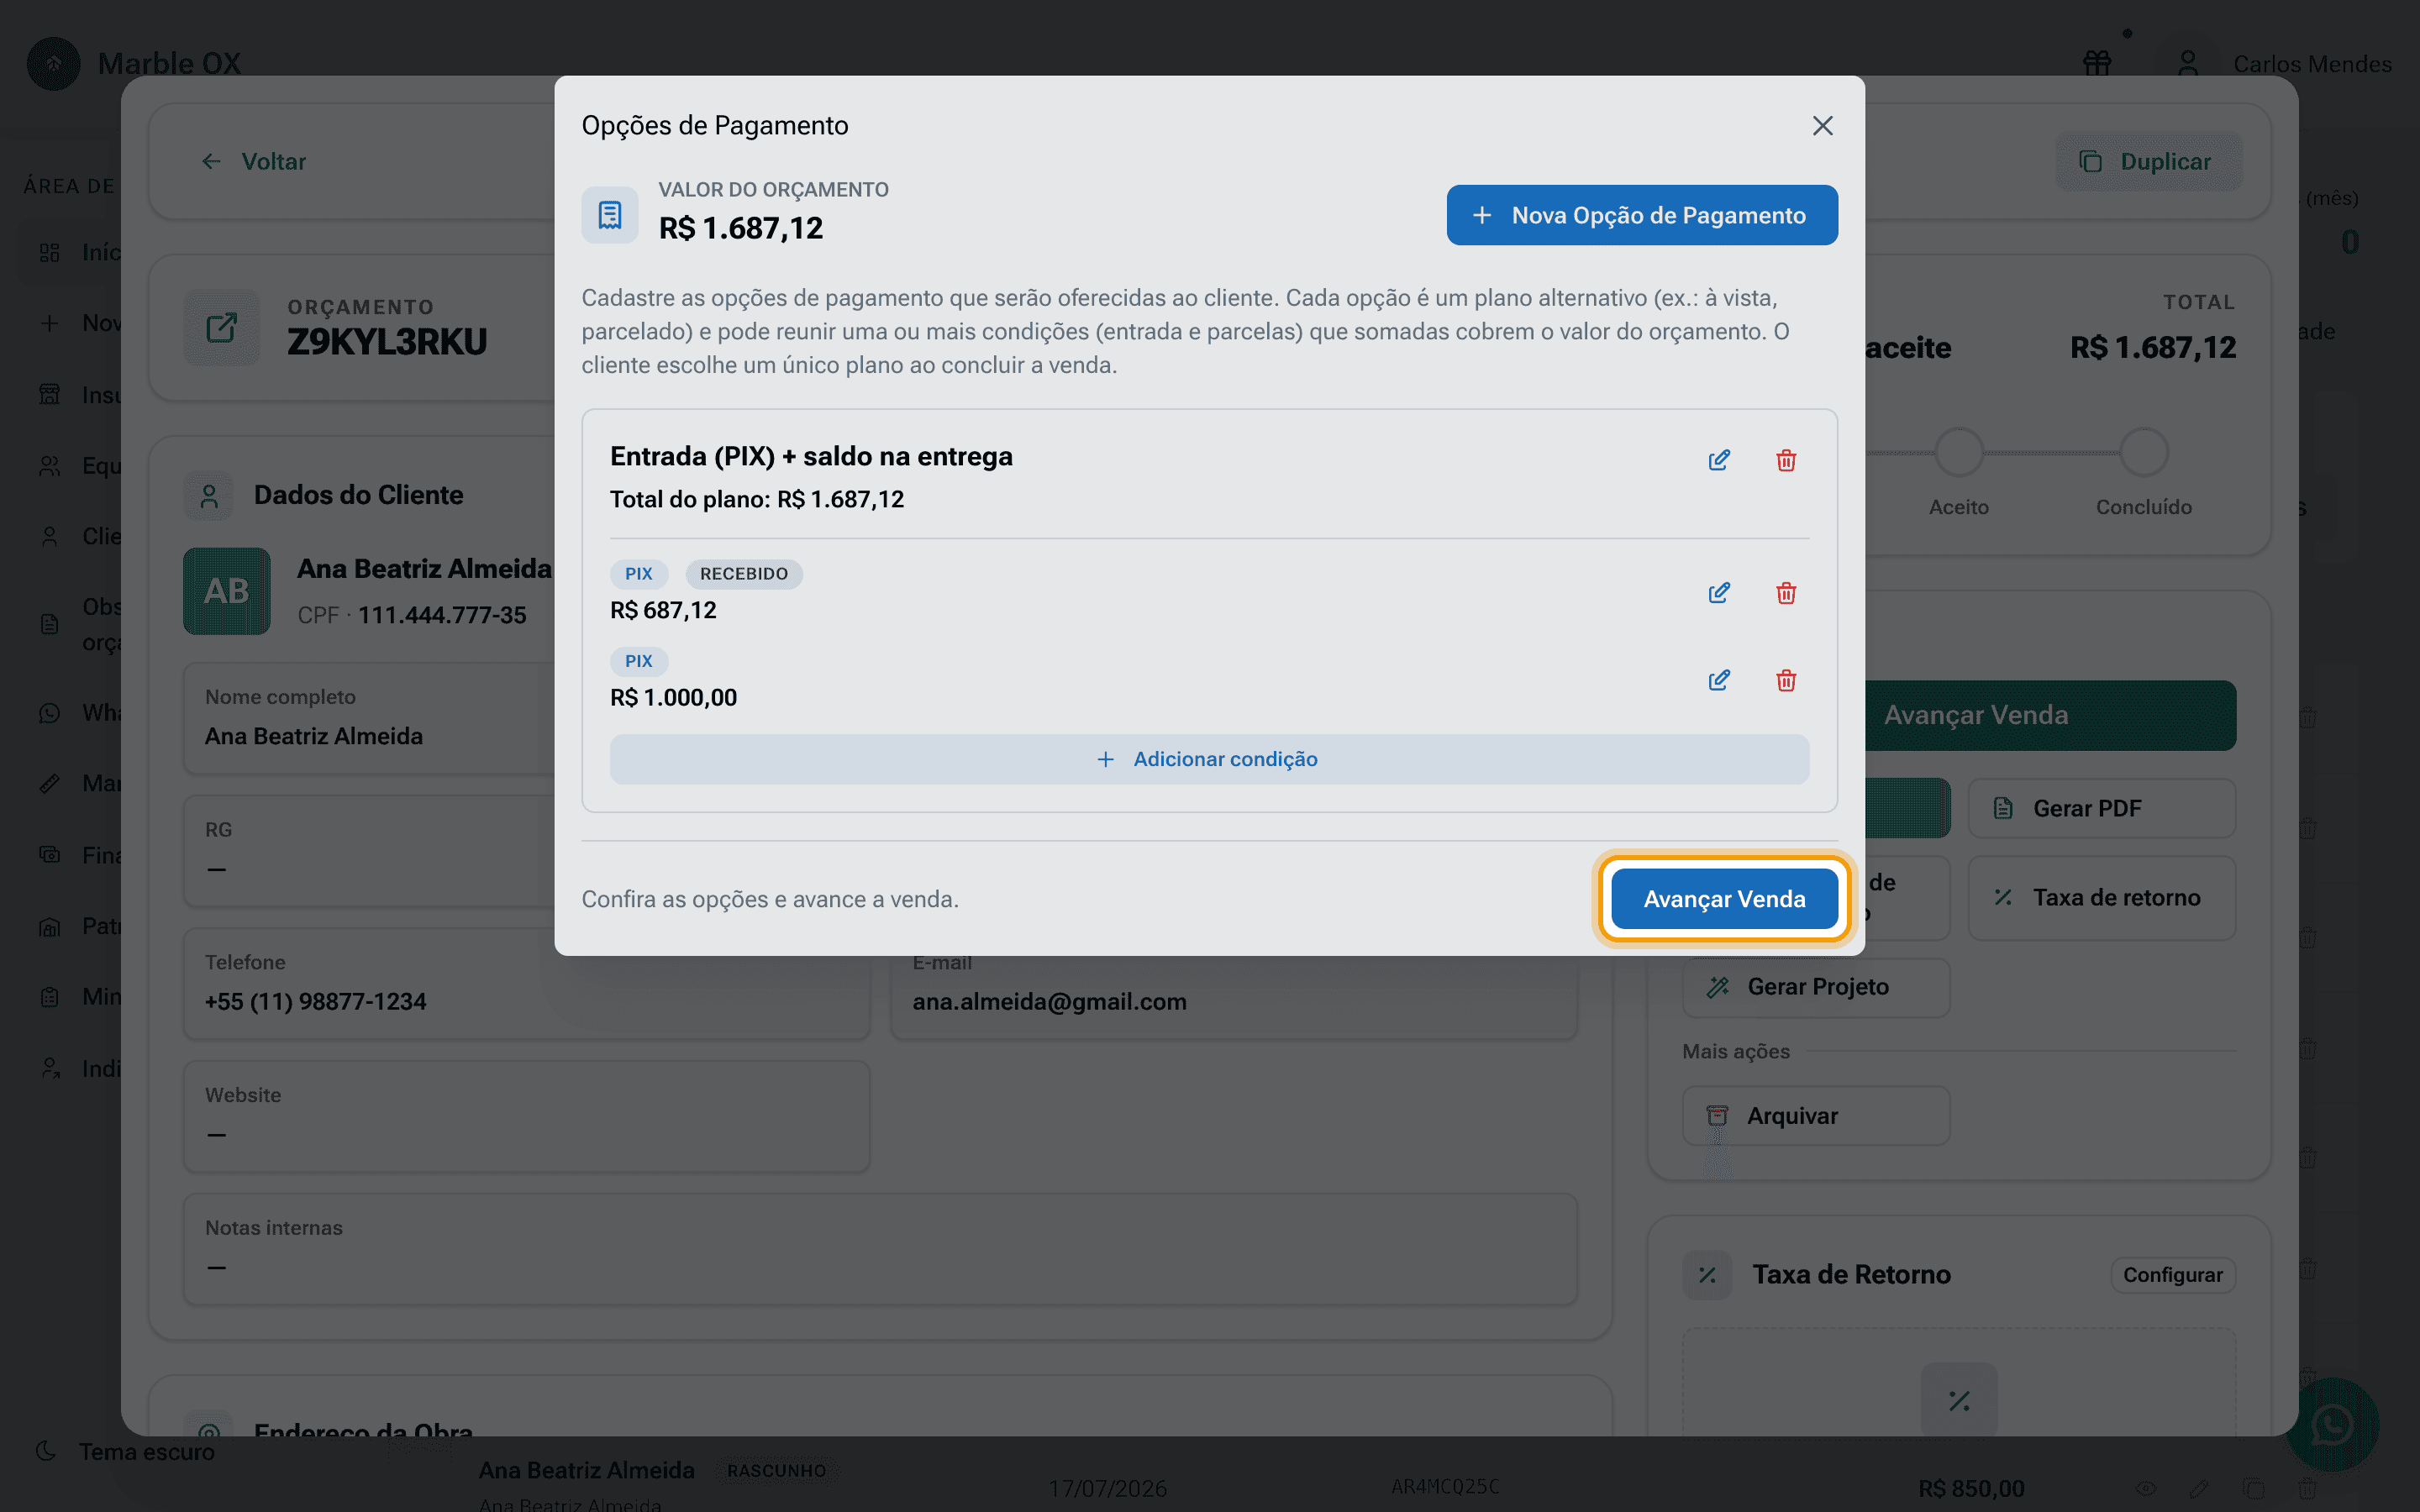Generate the quote PDF with Gerar PDF

tap(2101, 808)
